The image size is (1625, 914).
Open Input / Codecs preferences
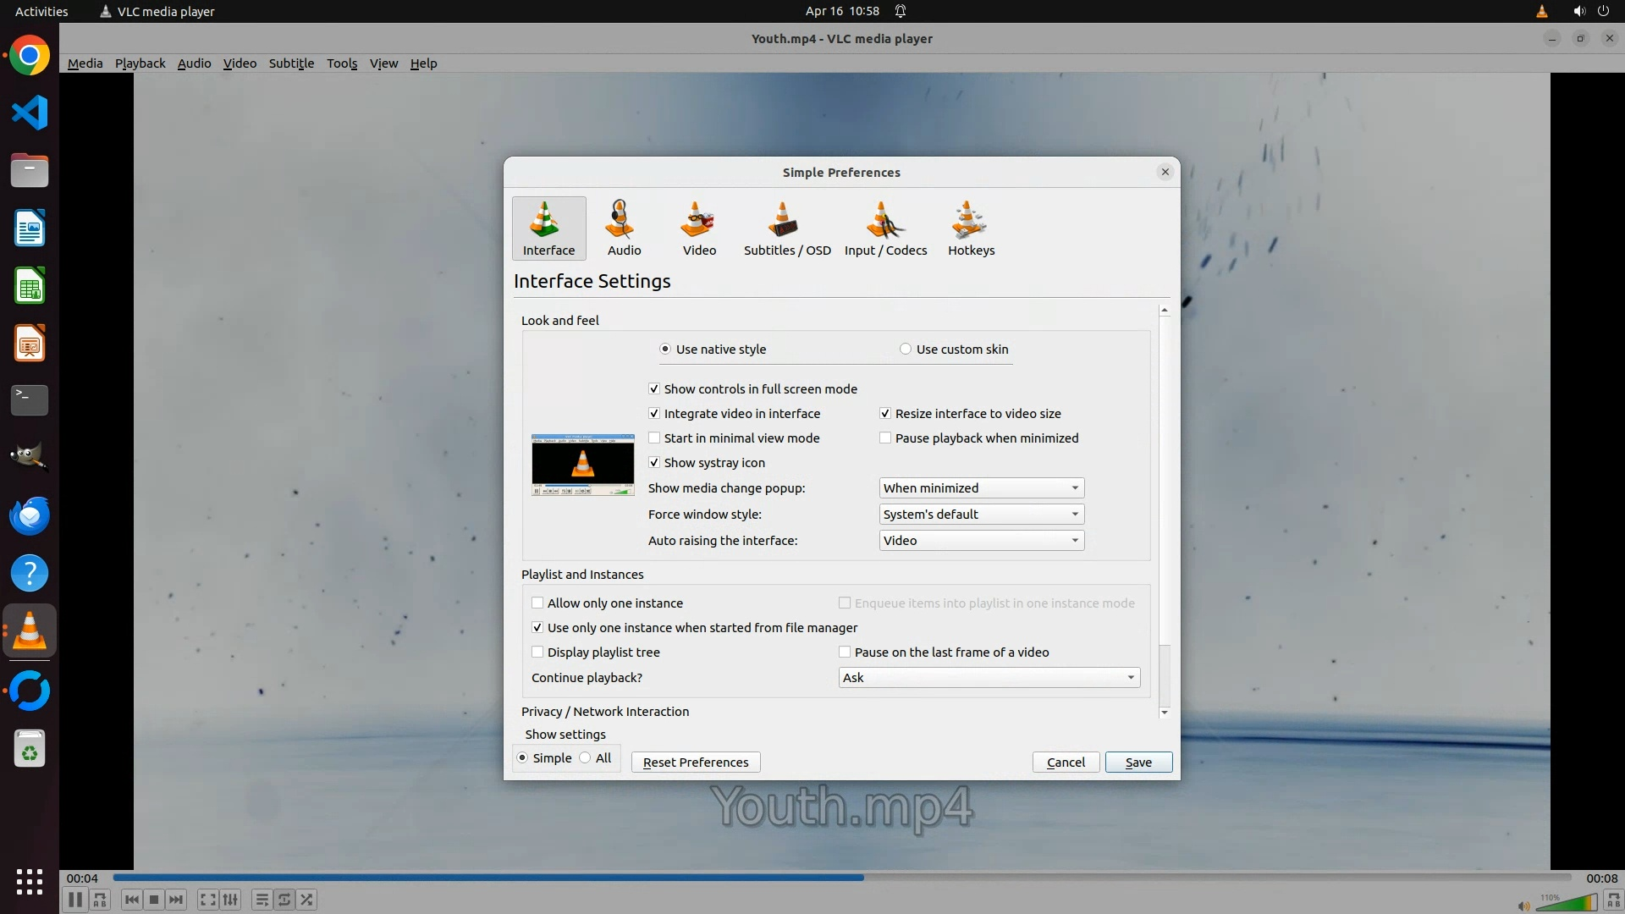[x=885, y=228]
